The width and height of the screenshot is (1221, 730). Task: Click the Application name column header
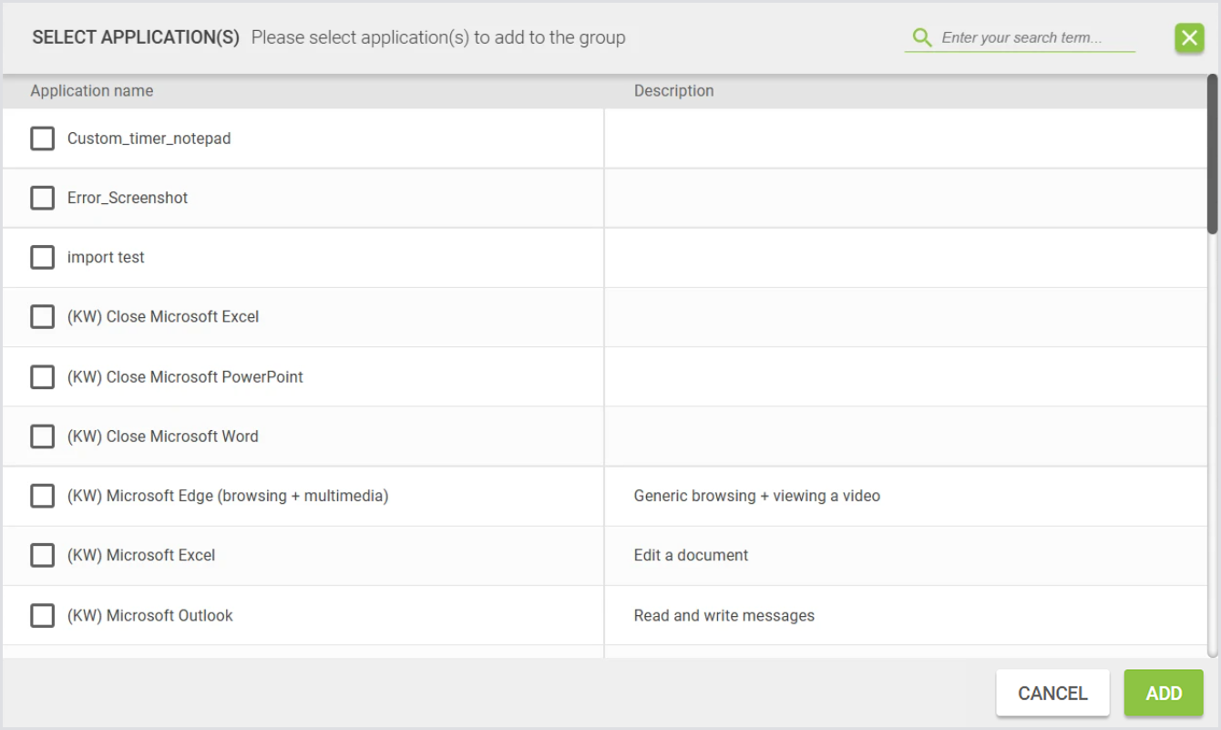tap(92, 91)
